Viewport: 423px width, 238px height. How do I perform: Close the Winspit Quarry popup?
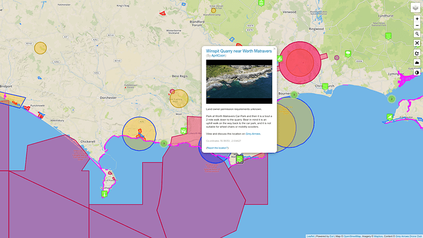pos(275,49)
